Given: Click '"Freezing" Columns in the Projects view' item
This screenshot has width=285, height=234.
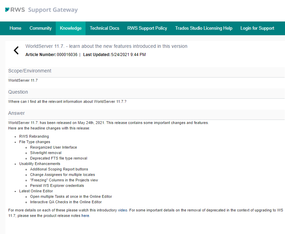Looking at the screenshot, I should coord(64,180).
